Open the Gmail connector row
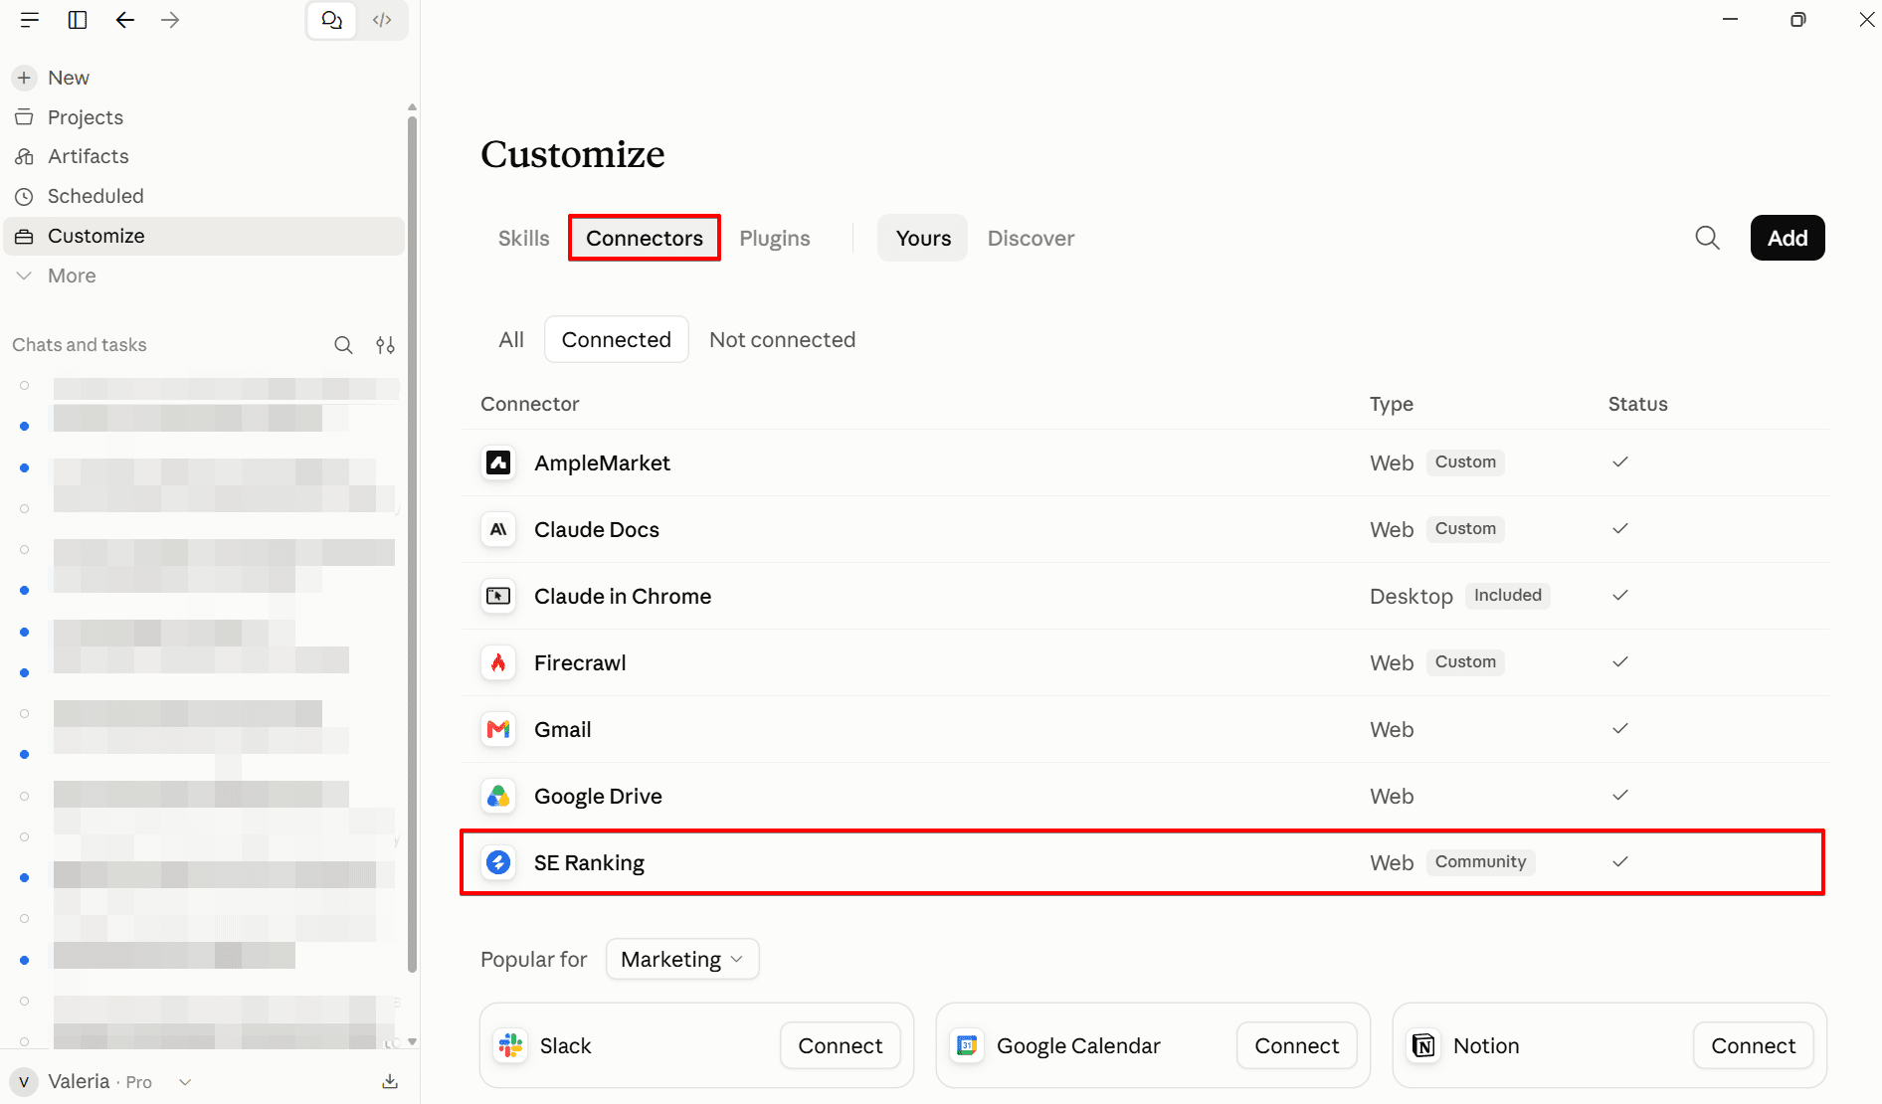 [x=1144, y=729]
